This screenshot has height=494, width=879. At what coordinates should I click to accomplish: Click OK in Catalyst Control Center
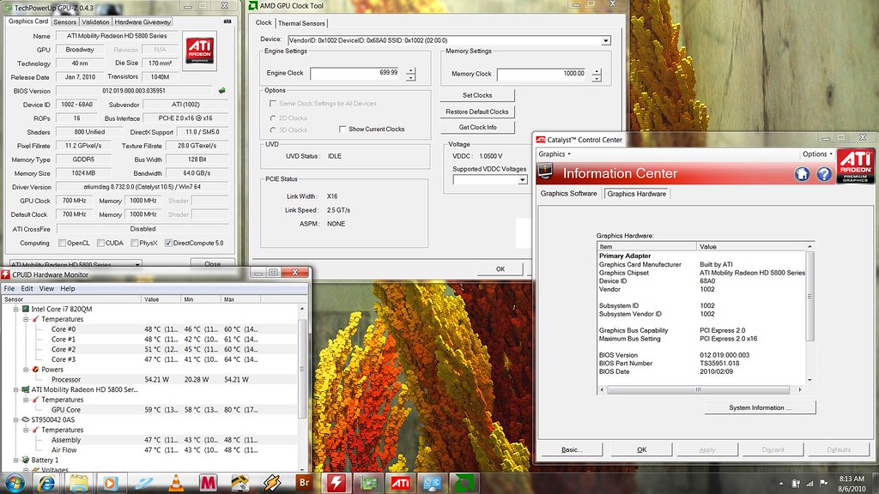(641, 449)
